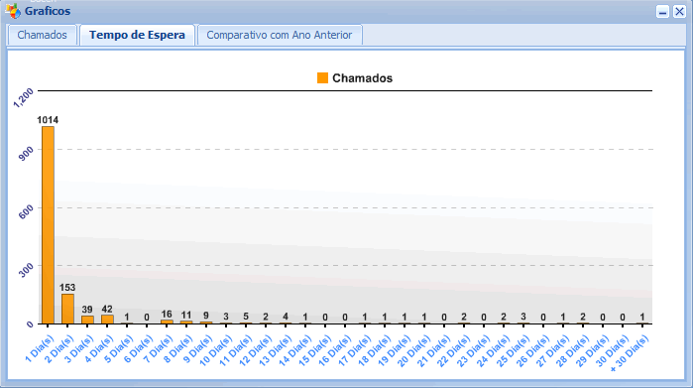Viewport: 693px width, 388px height.
Task: Click the 11 value bar at 8 Dia(s)
Action: 186,323
